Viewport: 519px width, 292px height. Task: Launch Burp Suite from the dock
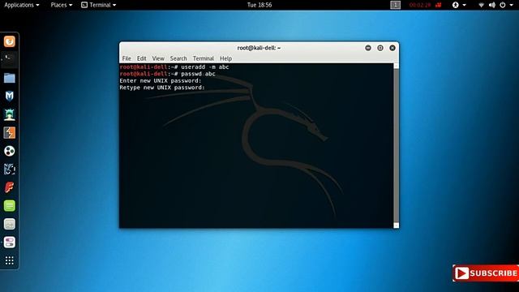[x=9, y=133]
